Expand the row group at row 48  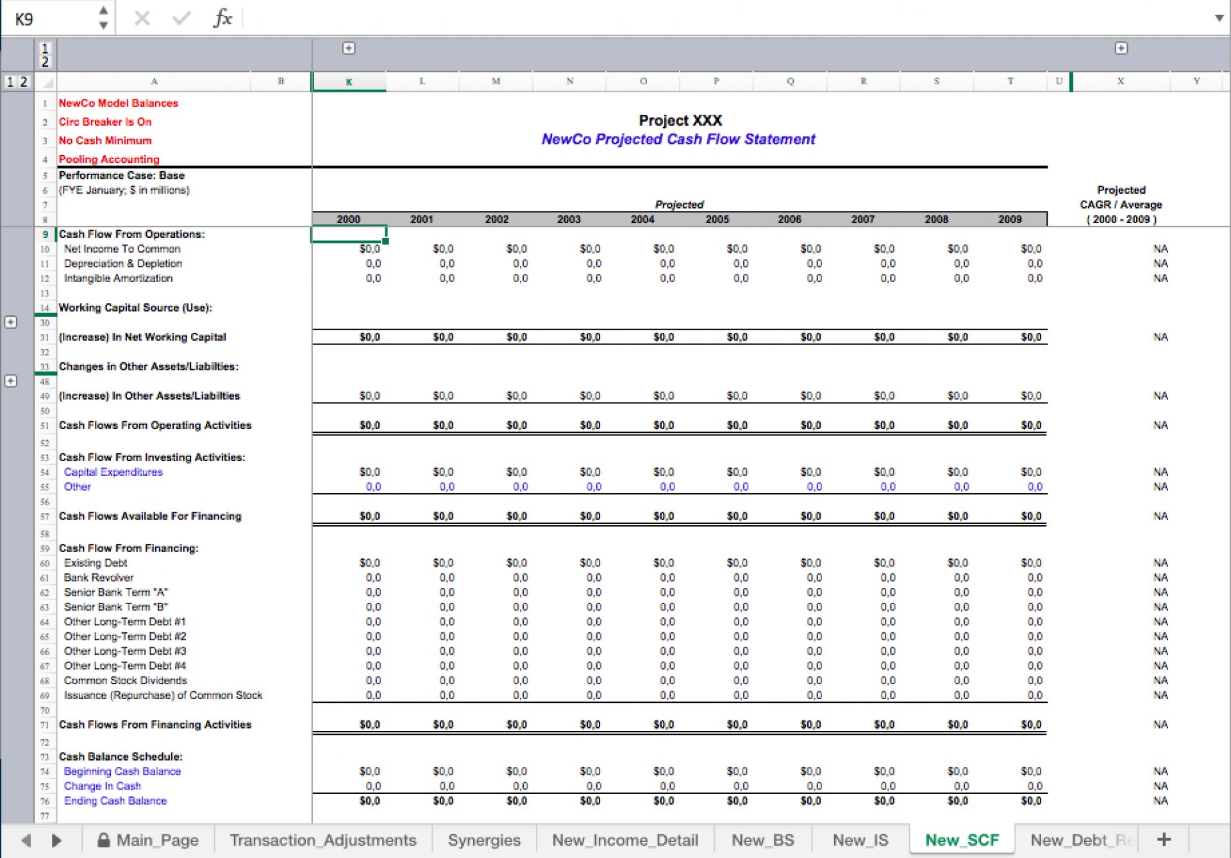click(11, 381)
